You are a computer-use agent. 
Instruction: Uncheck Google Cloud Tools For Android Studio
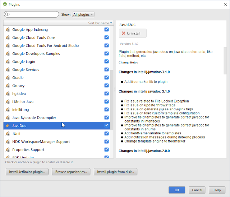point(106,45)
